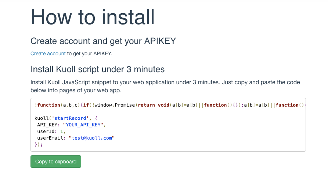Image resolution: width=328 pixels, height=174 pixels.
Task: Click the "test@kuoll.com" email string
Action: [91, 138]
